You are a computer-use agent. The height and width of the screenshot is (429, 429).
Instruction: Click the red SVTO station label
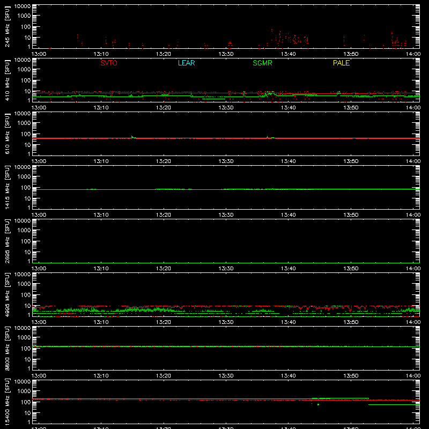109,63
